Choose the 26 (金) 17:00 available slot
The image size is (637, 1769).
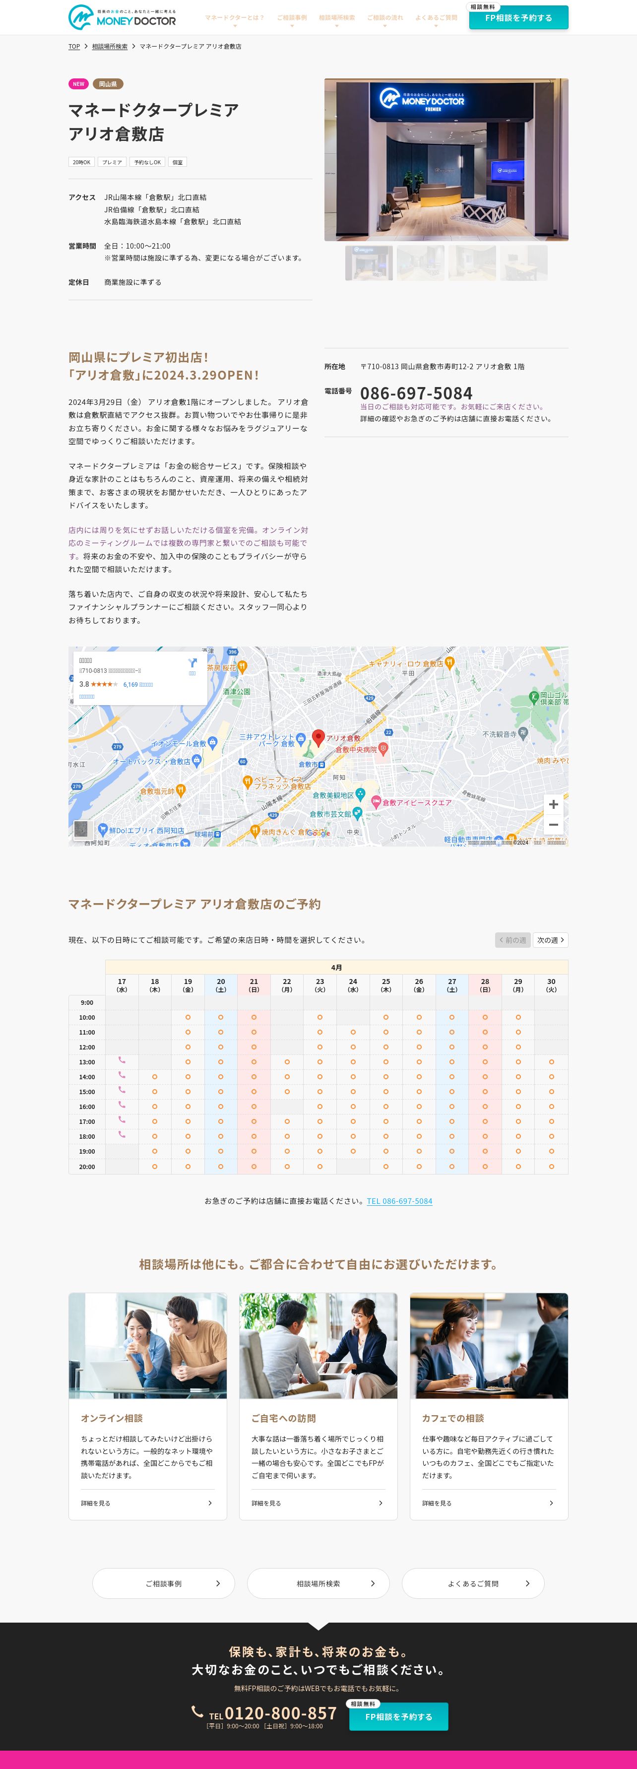[x=419, y=1121]
